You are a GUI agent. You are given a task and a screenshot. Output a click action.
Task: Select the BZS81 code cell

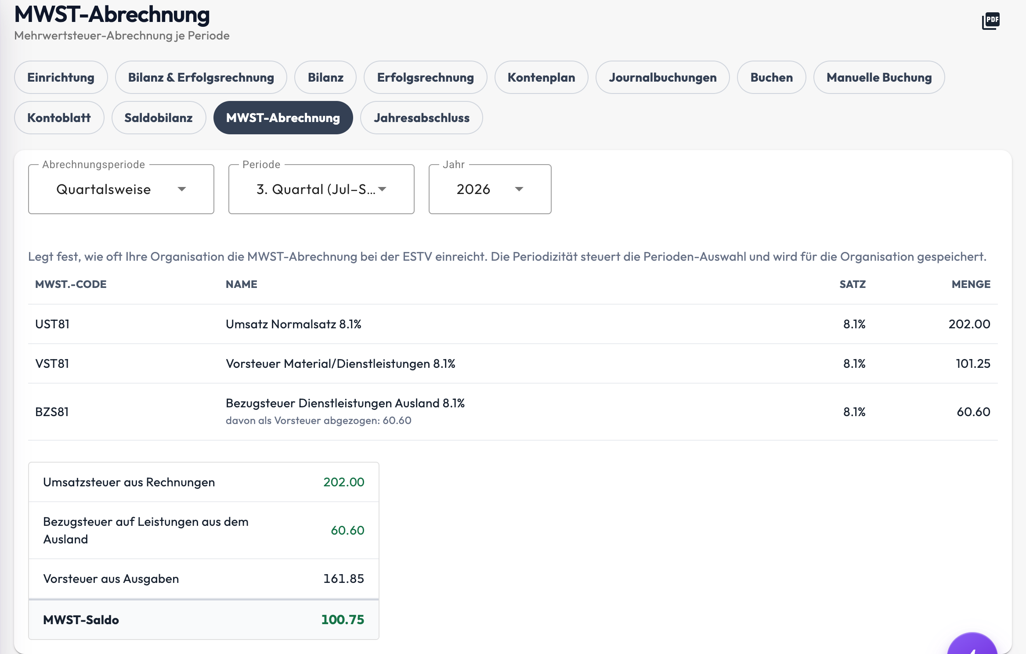[52, 412]
